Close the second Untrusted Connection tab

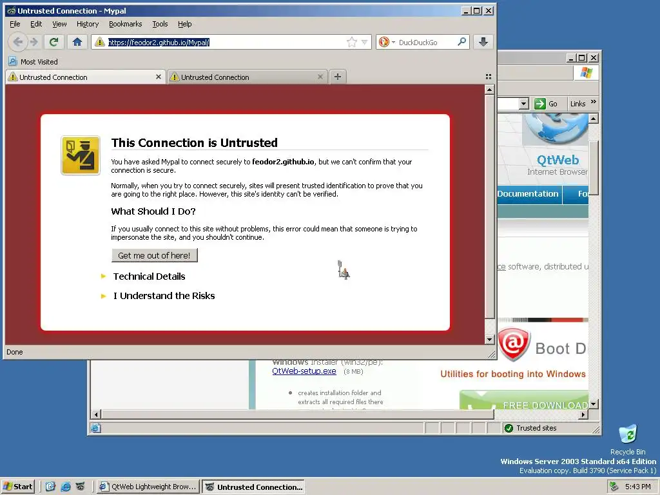320,77
